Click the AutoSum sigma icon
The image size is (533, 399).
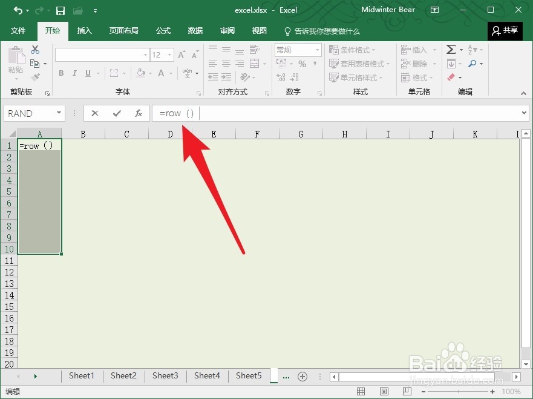[x=451, y=50]
